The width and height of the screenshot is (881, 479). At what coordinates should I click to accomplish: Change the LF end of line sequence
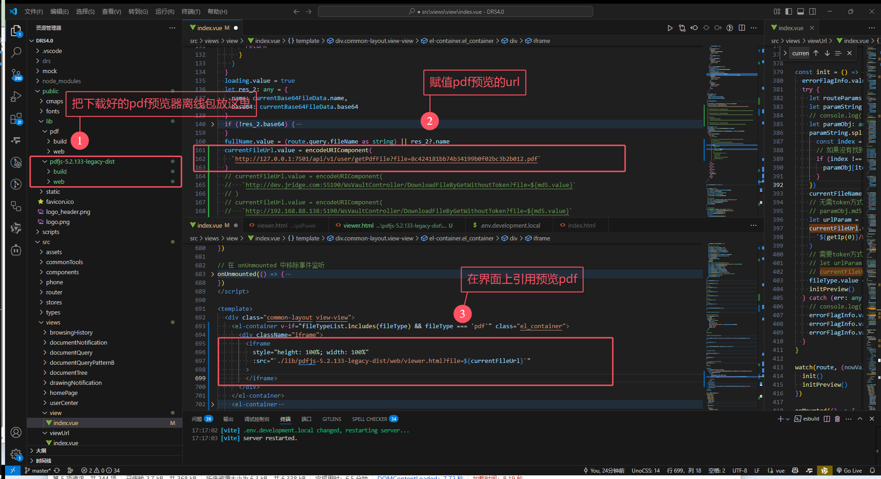pos(757,470)
